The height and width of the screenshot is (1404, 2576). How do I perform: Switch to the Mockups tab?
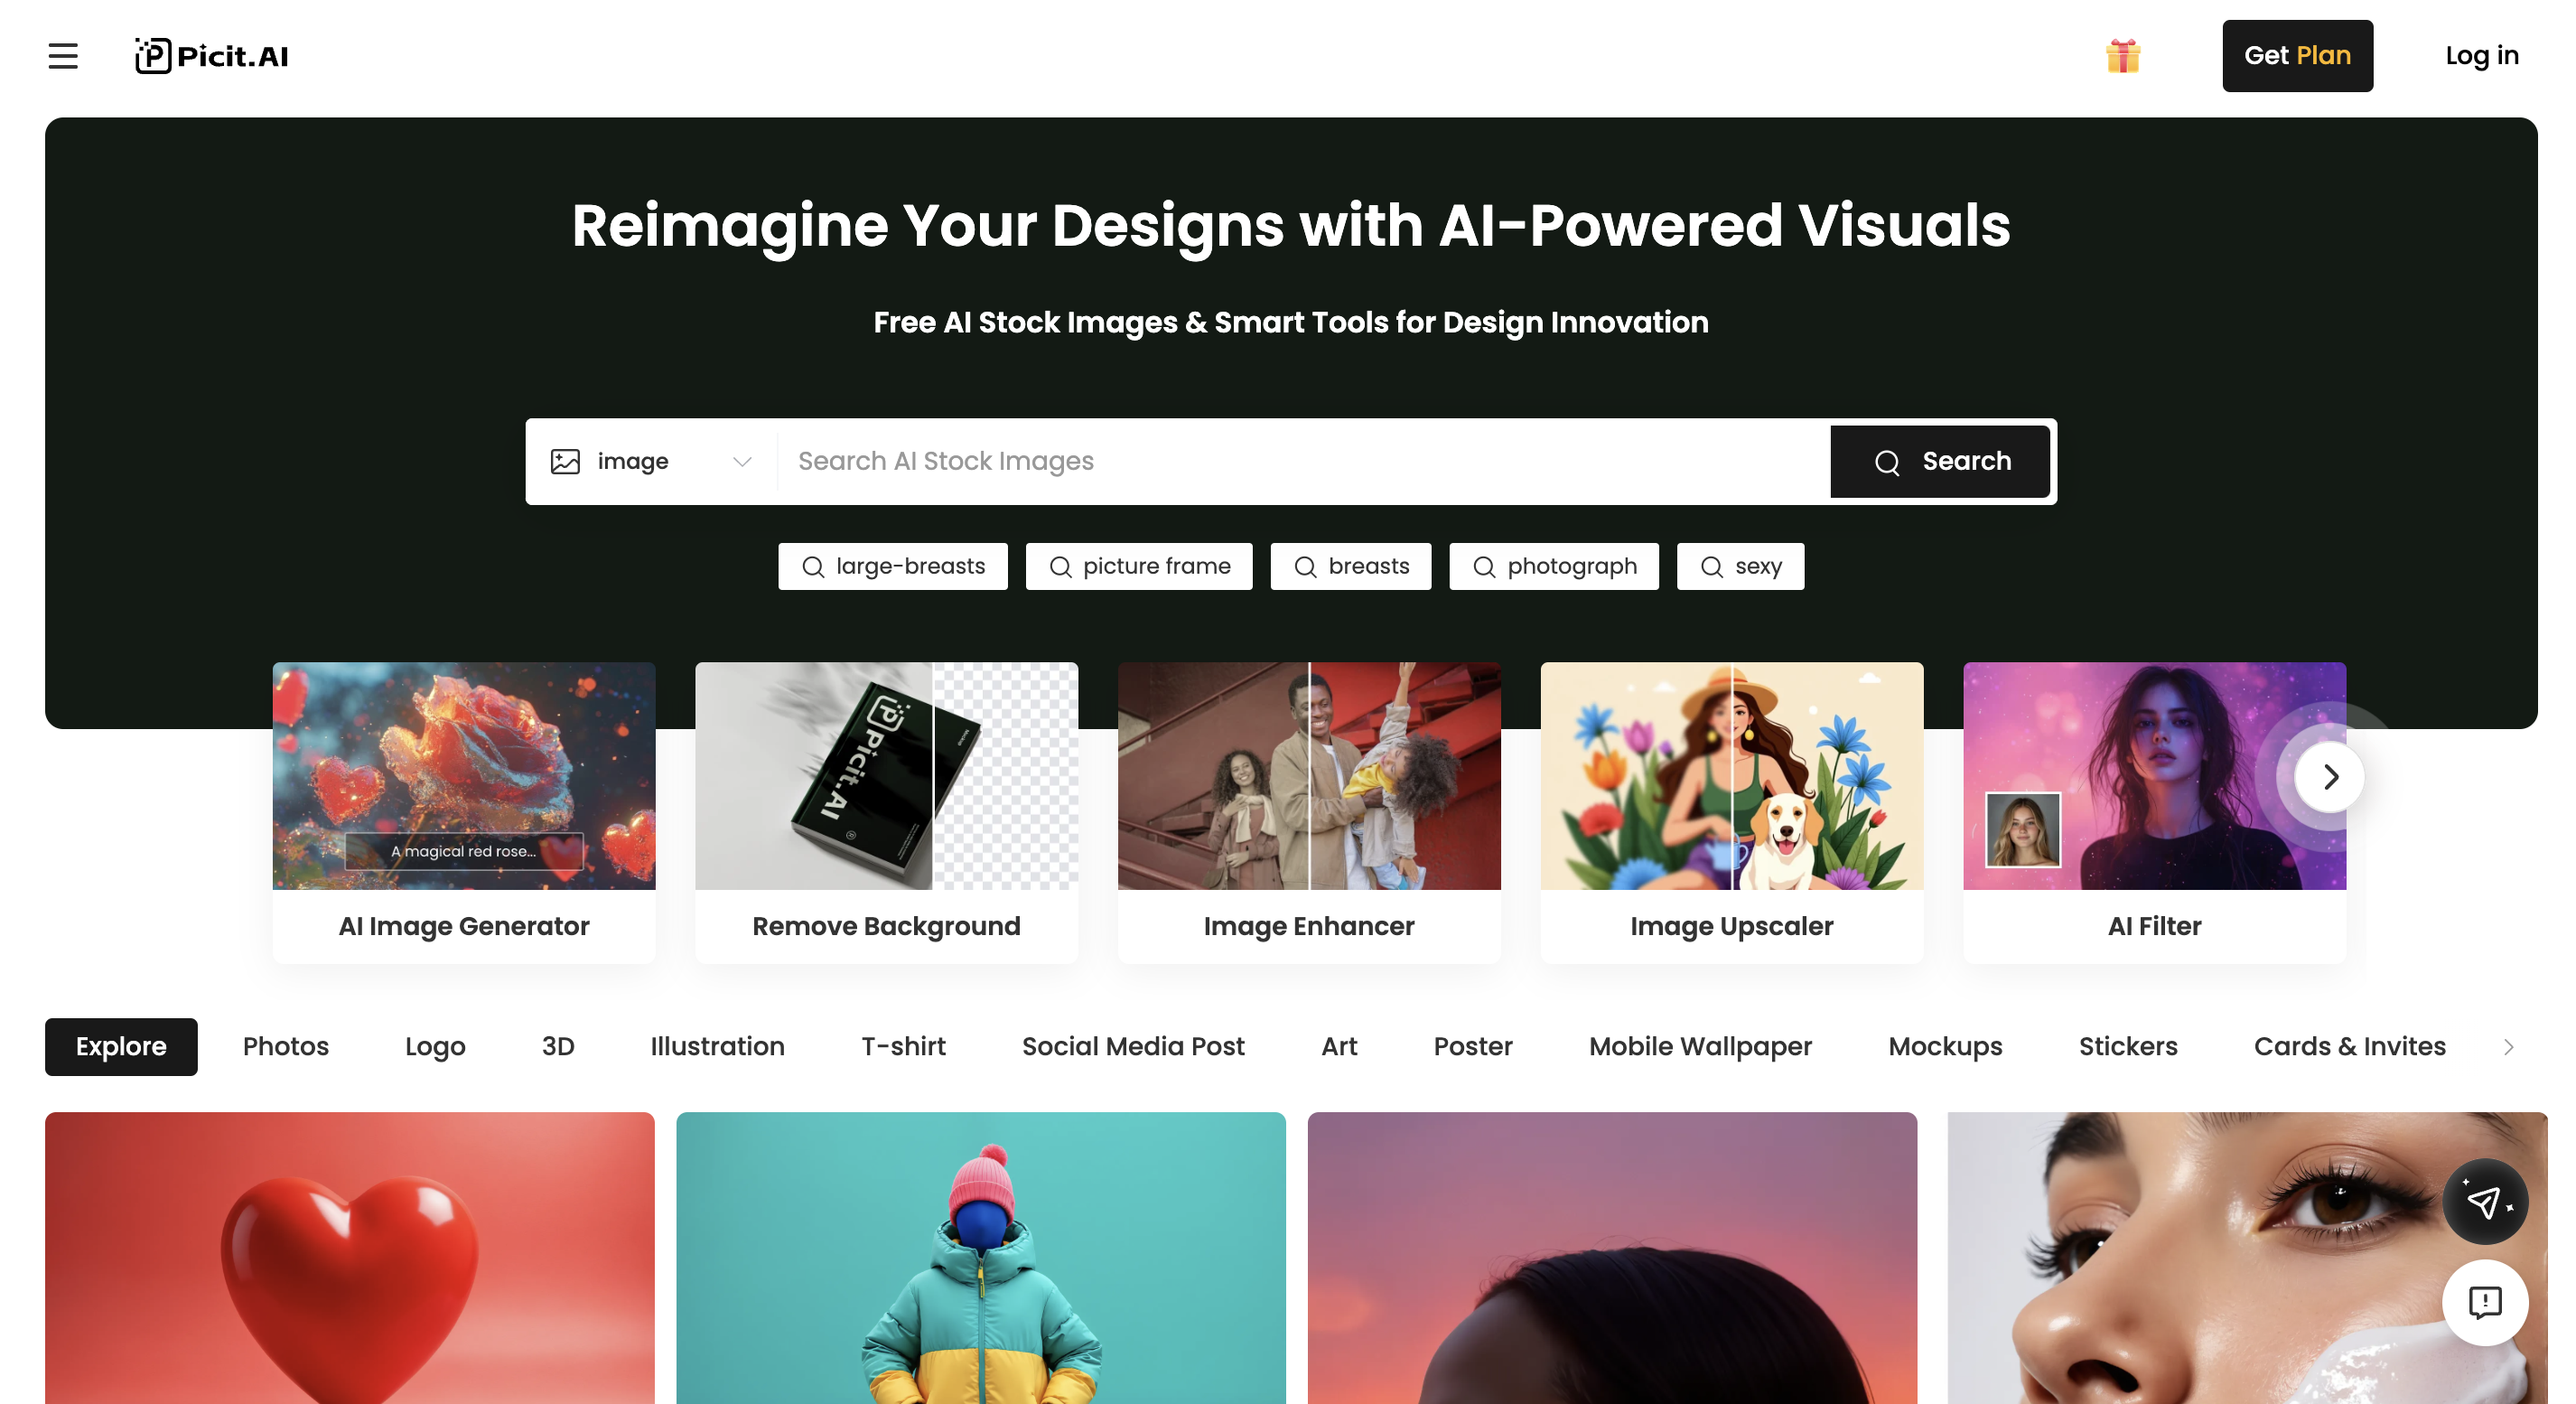point(1945,1046)
